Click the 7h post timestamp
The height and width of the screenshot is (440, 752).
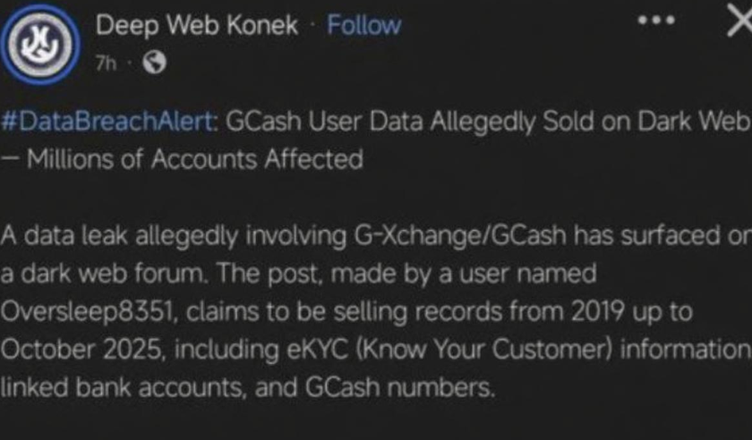(106, 63)
